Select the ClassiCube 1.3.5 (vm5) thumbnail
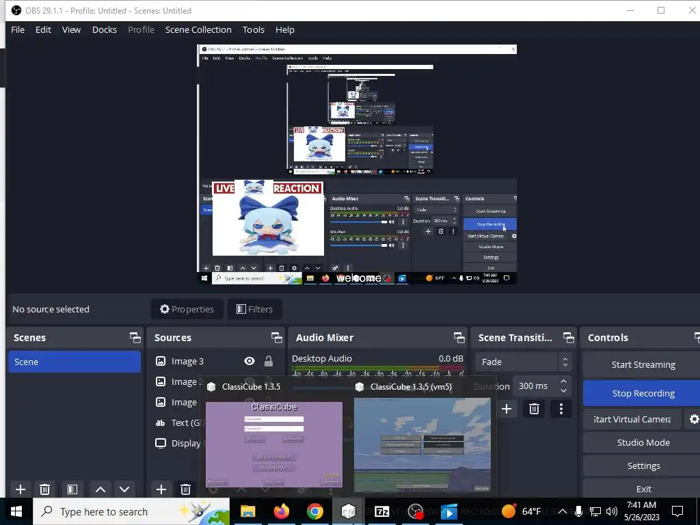 pyautogui.click(x=422, y=445)
